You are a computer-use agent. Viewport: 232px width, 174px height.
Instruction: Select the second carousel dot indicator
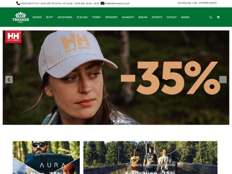[x=114, y=121]
